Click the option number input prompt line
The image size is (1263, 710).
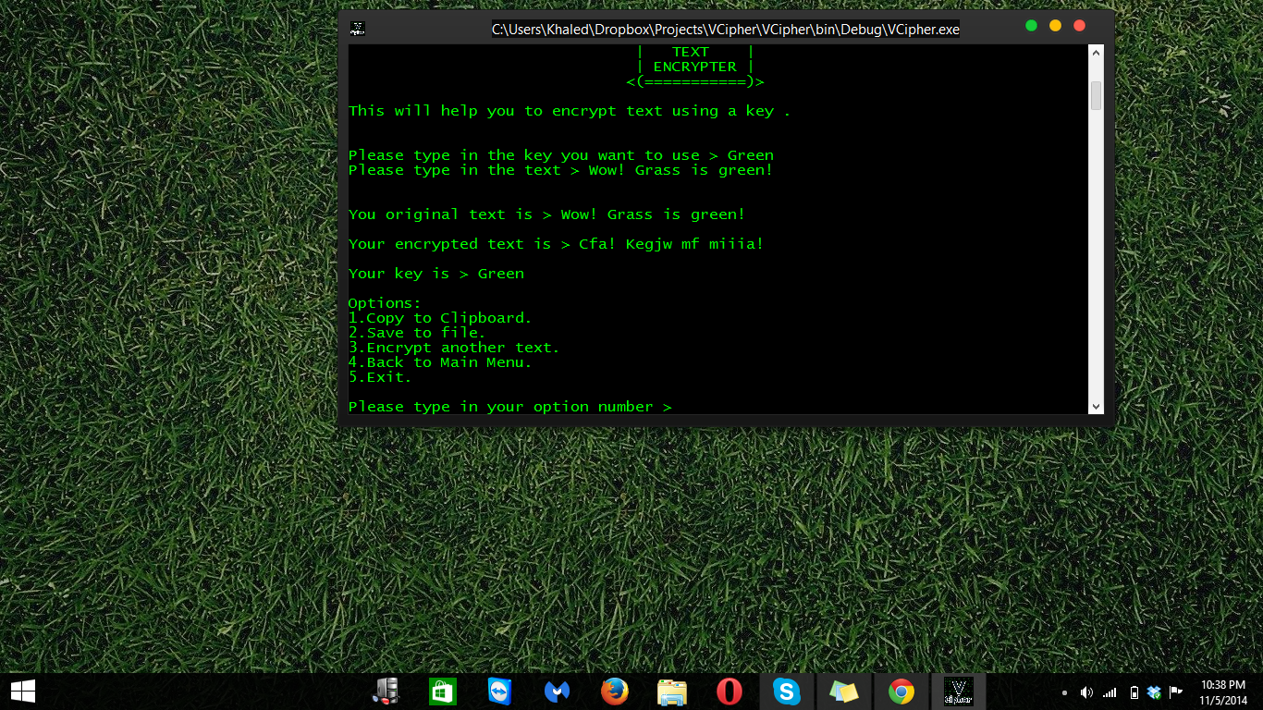(x=510, y=406)
